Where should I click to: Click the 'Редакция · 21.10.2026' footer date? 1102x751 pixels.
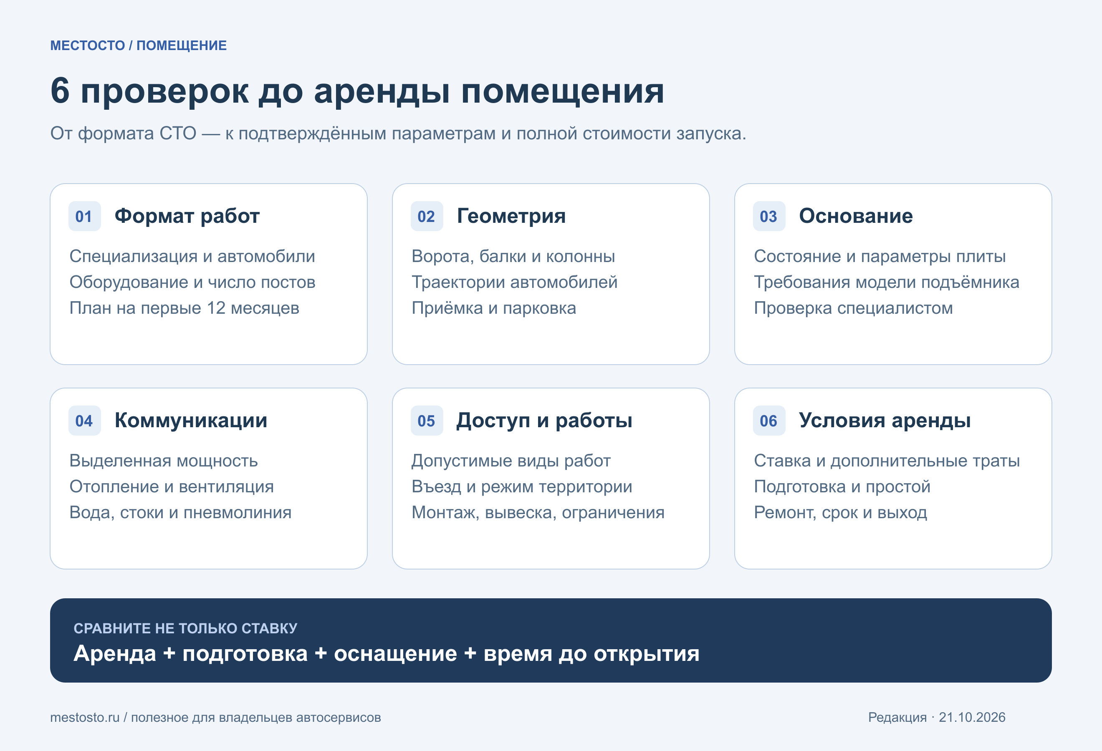pyautogui.click(x=937, y=717)
